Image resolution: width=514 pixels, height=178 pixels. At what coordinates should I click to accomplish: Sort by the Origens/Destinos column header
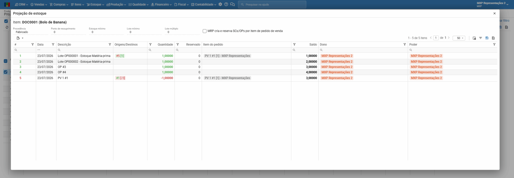[126, 45]
